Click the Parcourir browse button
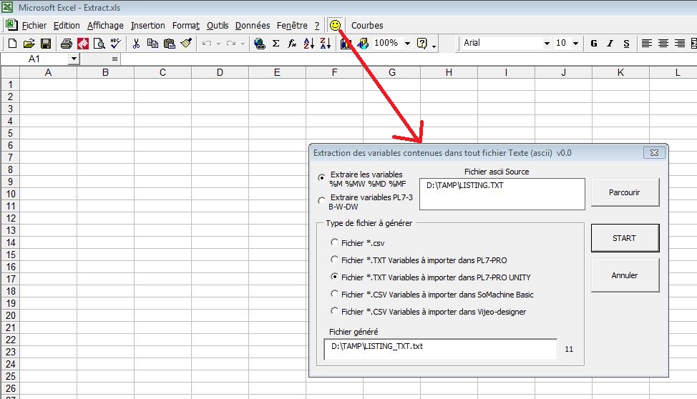The width and height of the screenshot is (697, 399). pos(624,192)
